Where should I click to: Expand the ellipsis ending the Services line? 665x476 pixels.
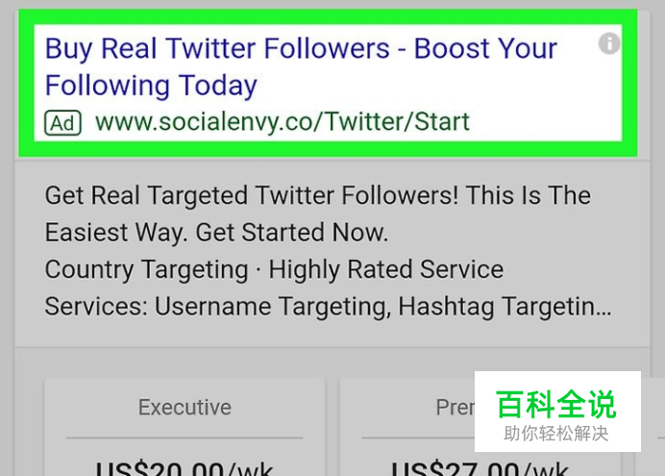603,313
